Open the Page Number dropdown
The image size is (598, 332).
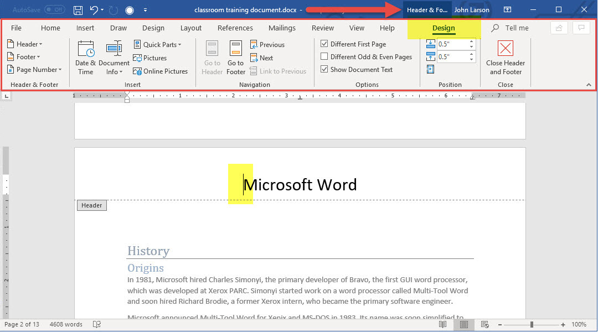pos(34,70)
